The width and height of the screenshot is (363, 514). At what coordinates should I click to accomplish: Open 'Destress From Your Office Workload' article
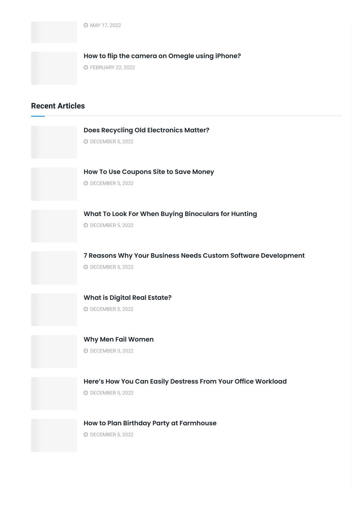185,381
